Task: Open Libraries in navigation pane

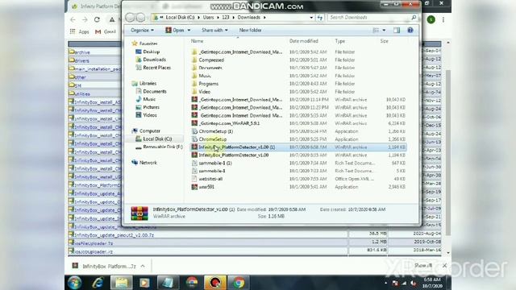Action: pyautogui.click(x=148, y=84)
